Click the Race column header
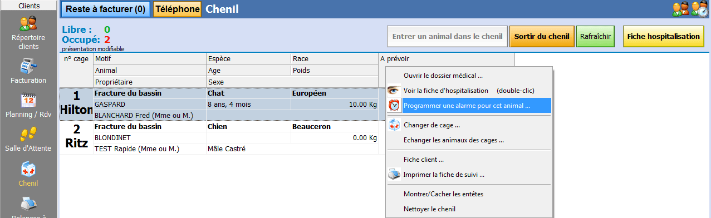 coord(334,58)
